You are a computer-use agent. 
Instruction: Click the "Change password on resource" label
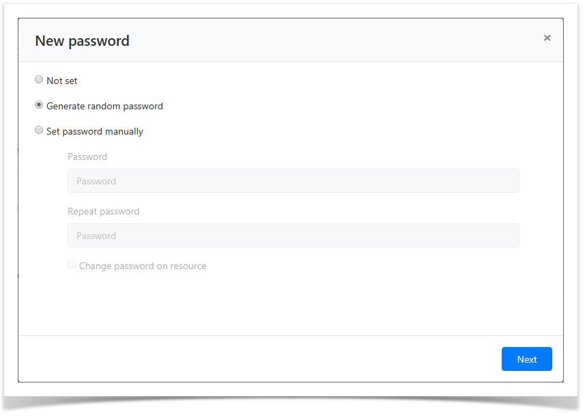[143, 266]
